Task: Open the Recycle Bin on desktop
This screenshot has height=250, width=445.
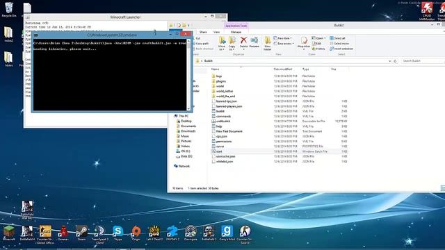Action: point(9,10)
